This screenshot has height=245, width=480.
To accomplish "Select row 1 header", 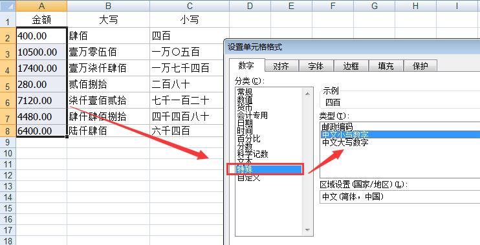I will click(x=8, y=20).
